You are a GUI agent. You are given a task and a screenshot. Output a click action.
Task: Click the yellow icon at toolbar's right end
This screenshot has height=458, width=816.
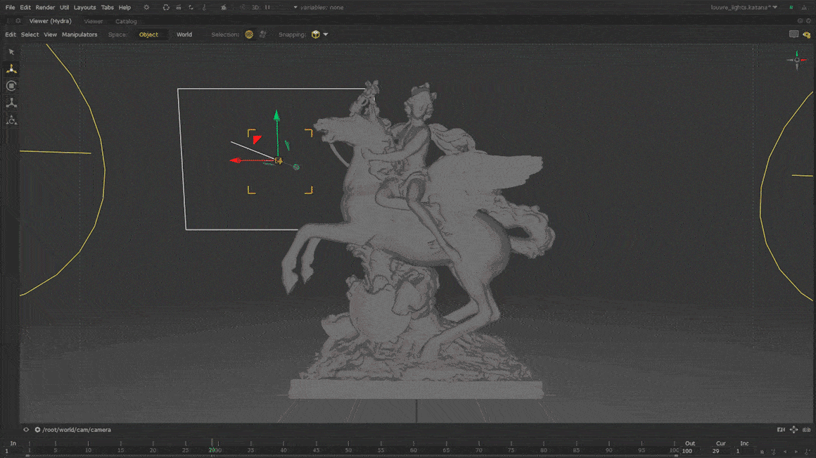806,34
